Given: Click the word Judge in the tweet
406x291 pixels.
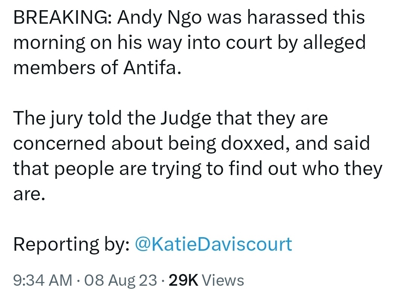Looking at the screenshot, I should [x=185, y=119].
